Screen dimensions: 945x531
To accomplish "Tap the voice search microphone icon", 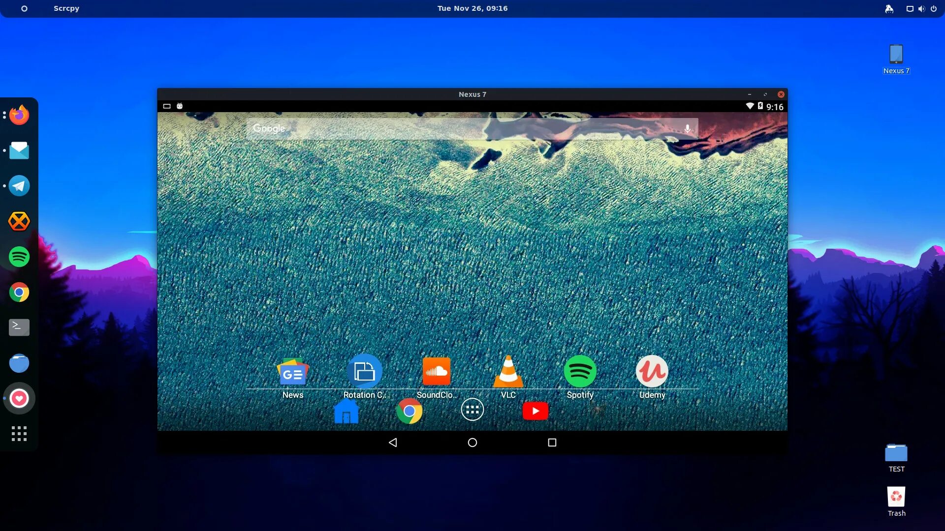I will 687,129.
